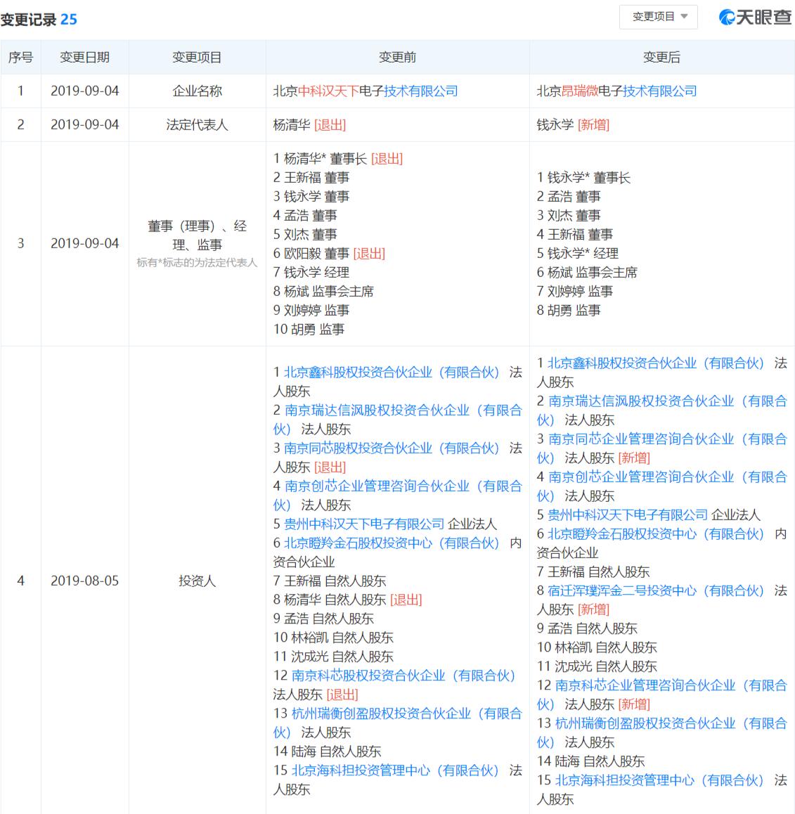Click date 2019-08-05 in row 4
795x814 pixels.
click(84, 581)
